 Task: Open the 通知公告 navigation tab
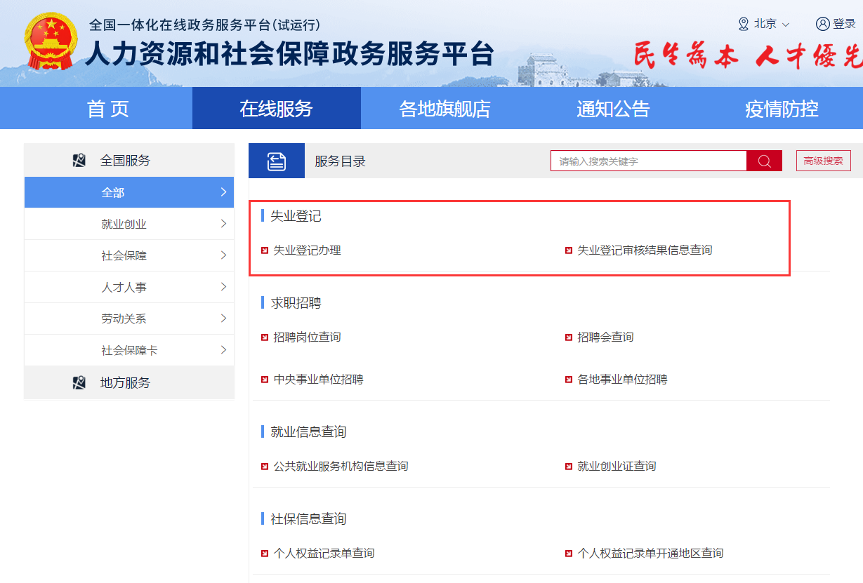(613, 109)
